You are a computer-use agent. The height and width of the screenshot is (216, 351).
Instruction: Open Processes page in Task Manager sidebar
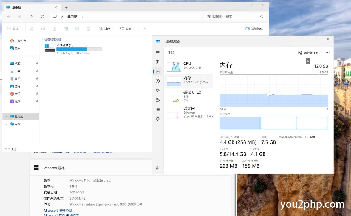coord(158,62)
